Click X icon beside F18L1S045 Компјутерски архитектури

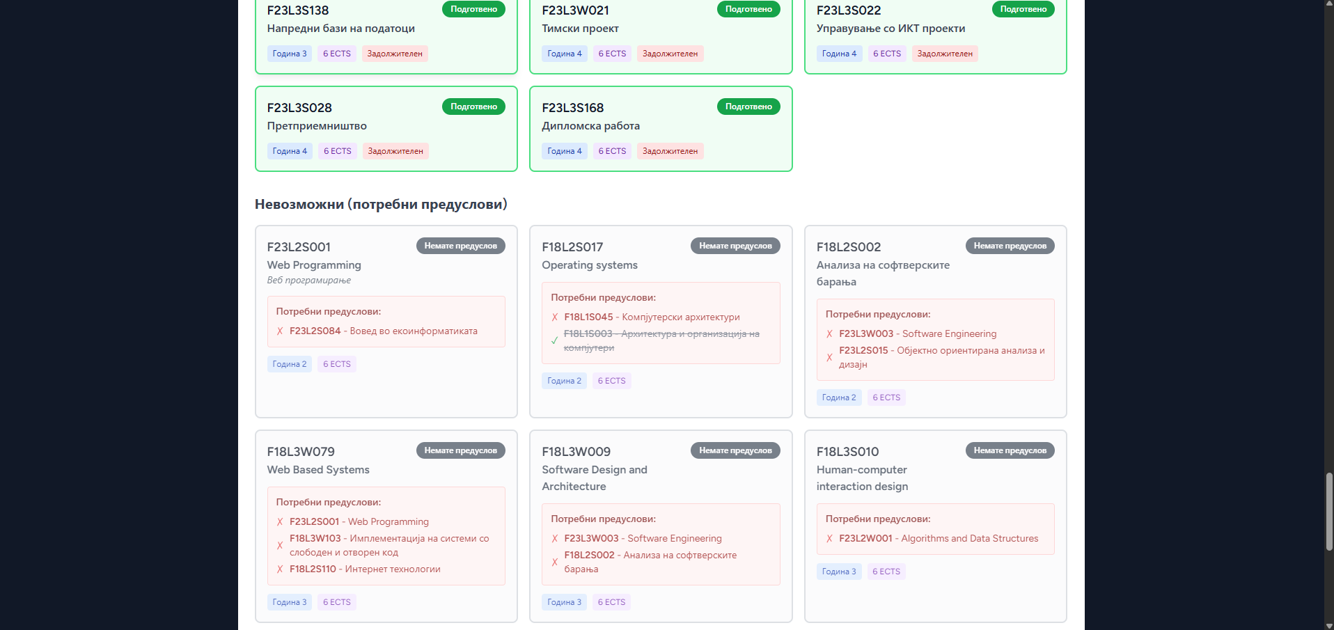554,317
